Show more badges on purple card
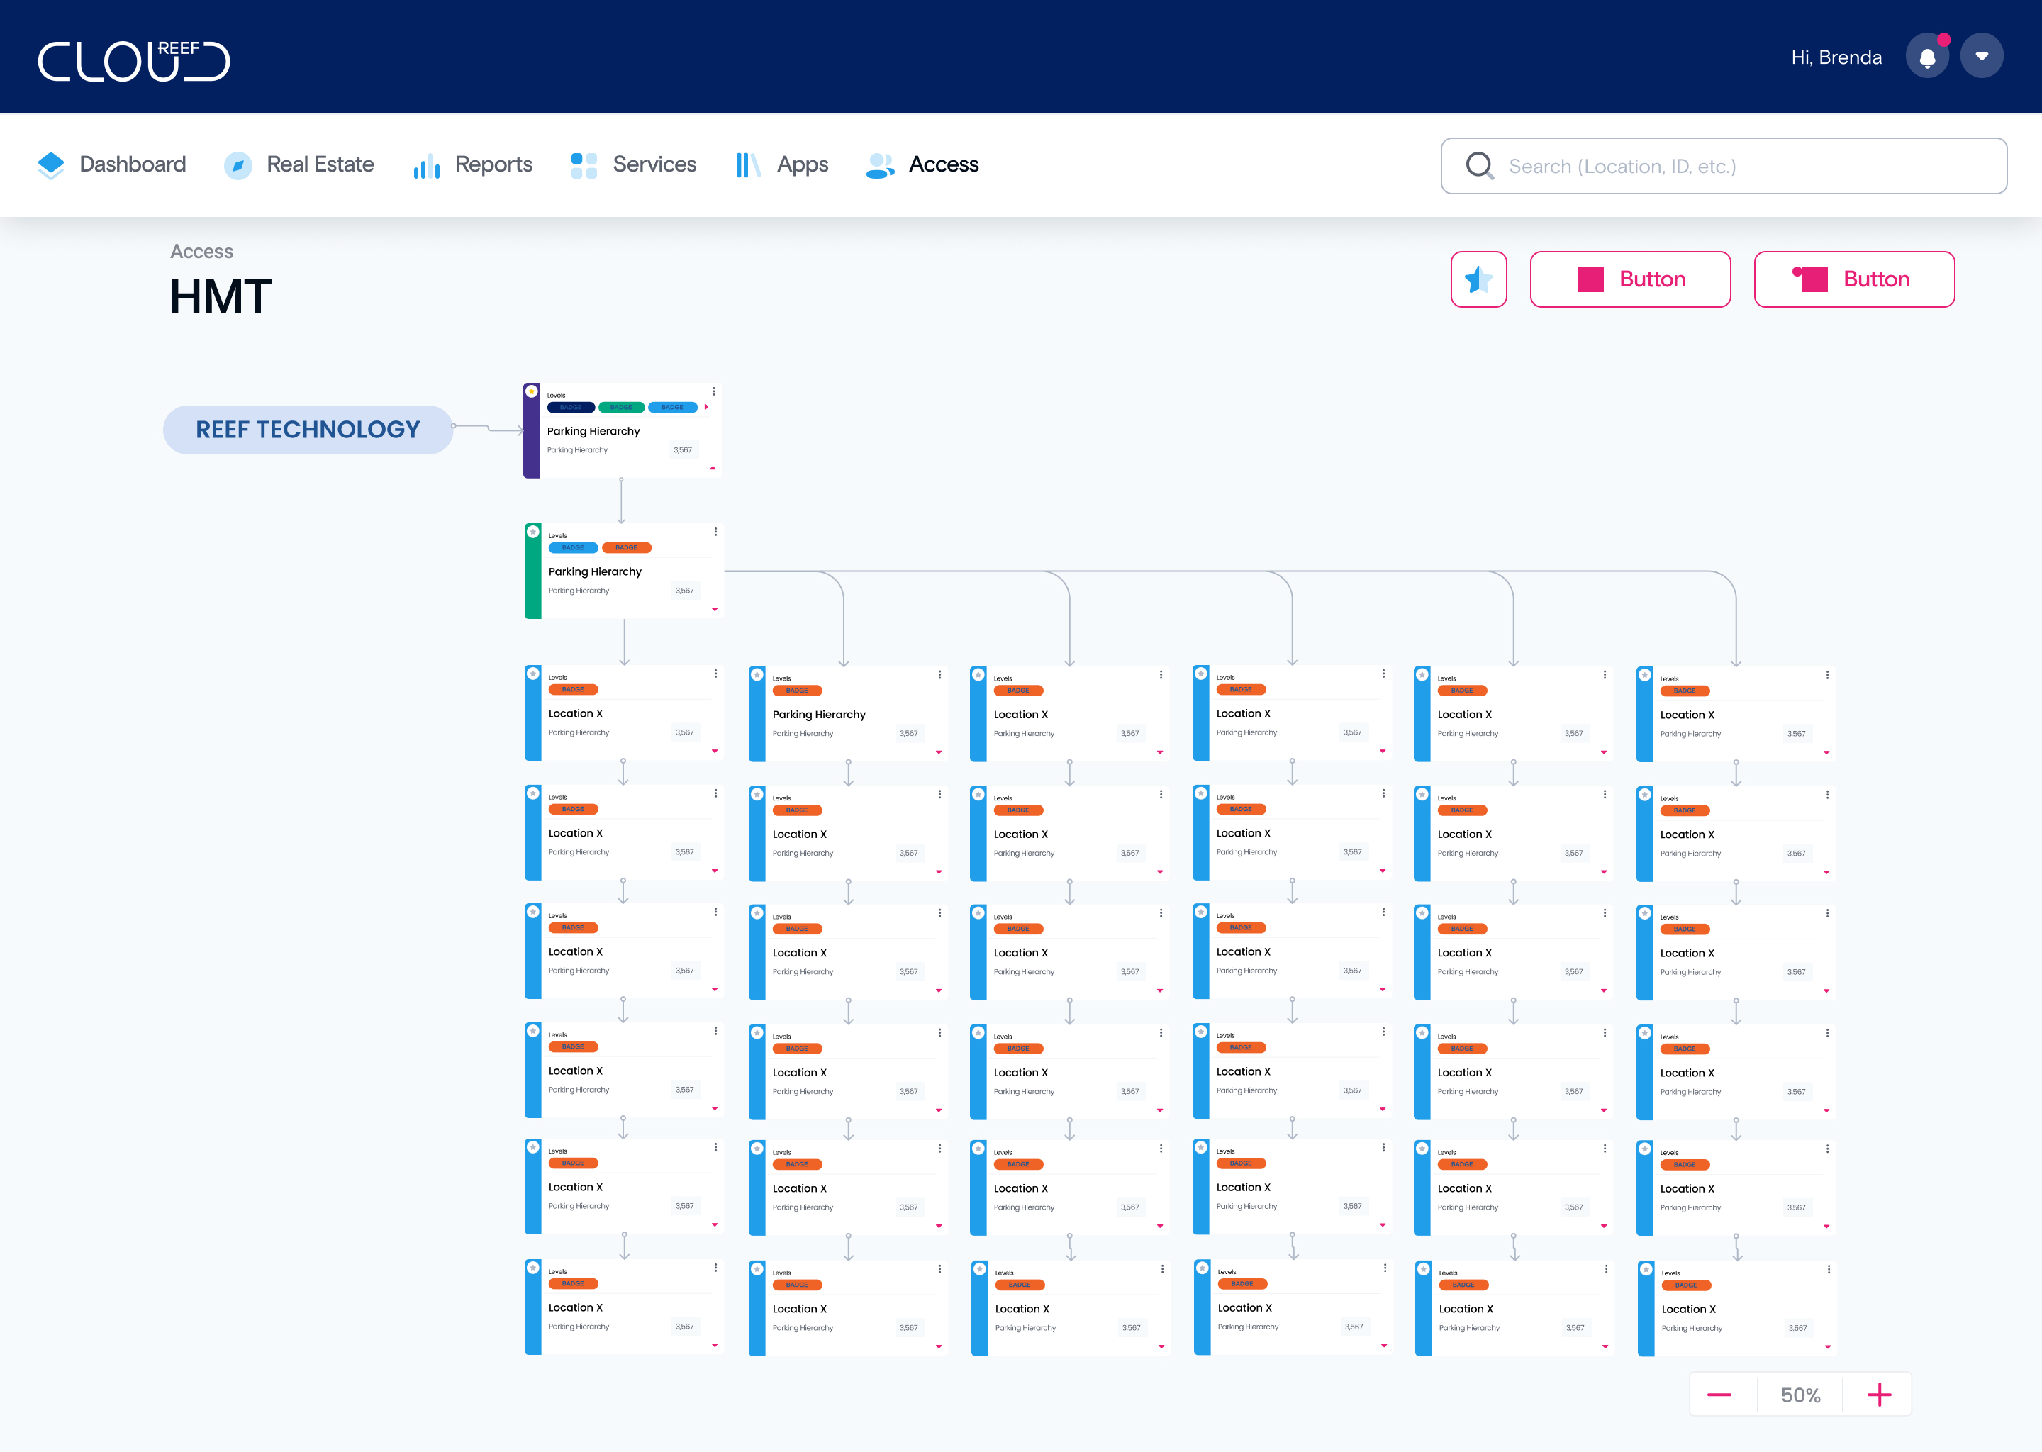2042x1452 pixels. (706, 407)
